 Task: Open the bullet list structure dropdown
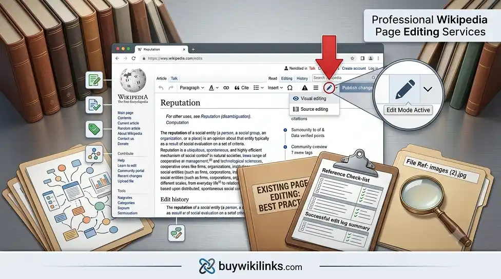pyautogui.click(x=259, y=88)
